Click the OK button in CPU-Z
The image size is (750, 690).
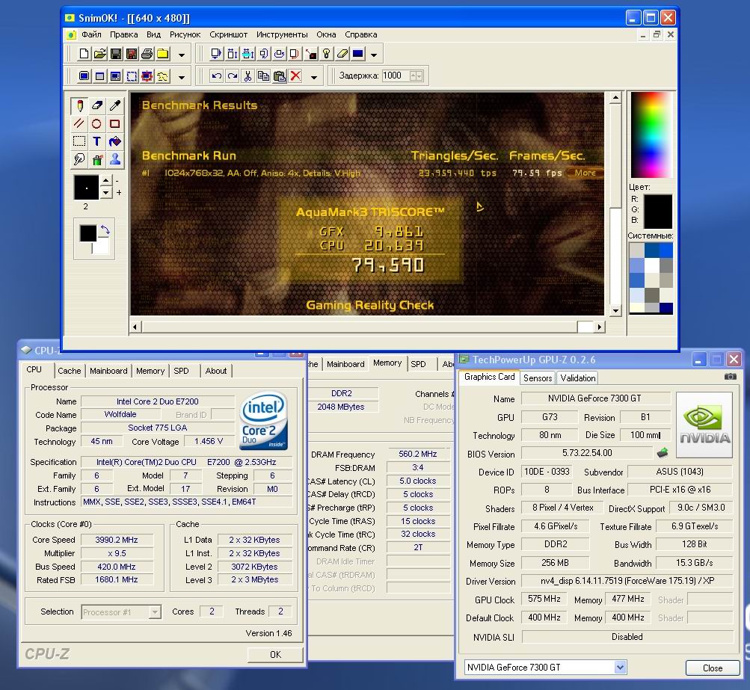tap(275, 655)
